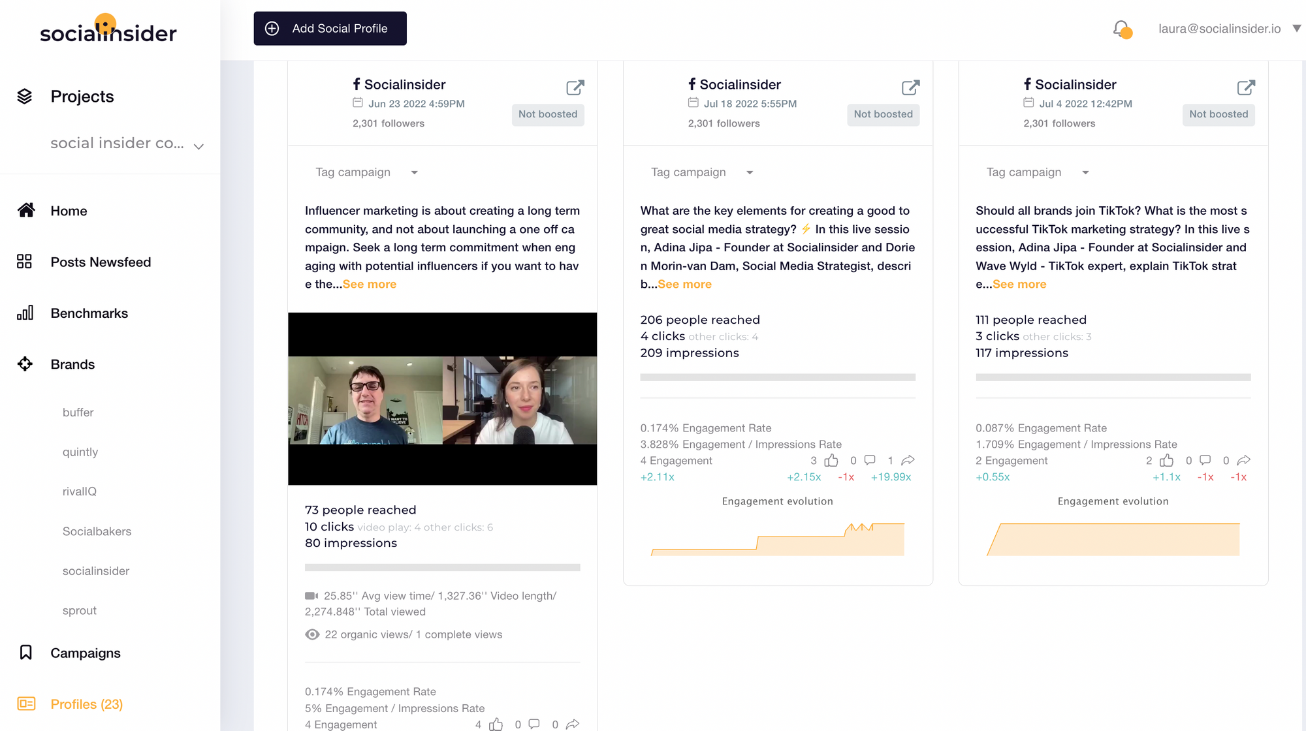Go to Home in the sidebar
This screenshot has width=1306, height=731.
(x=69, y=211)
